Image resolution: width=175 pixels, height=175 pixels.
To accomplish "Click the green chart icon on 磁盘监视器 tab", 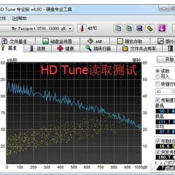I will [45, 42].
